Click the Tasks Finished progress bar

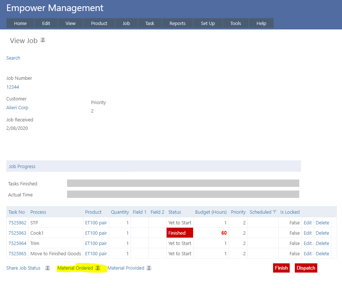pyautogui.click(x=183, y=183)
